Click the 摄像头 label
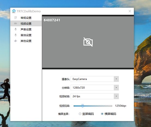This screenshot has height=127, width=151. coord(66,79)
